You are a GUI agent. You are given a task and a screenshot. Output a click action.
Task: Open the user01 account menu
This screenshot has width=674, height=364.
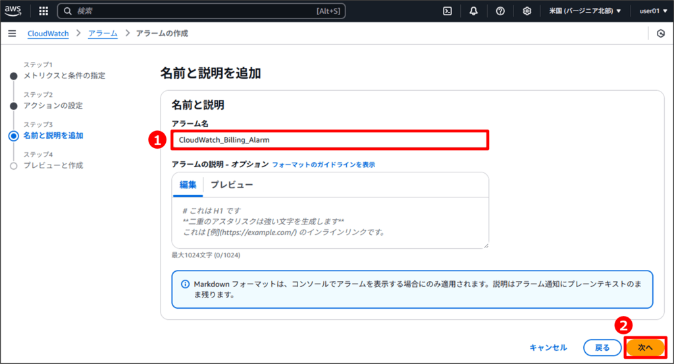click(x=654, y=11)
